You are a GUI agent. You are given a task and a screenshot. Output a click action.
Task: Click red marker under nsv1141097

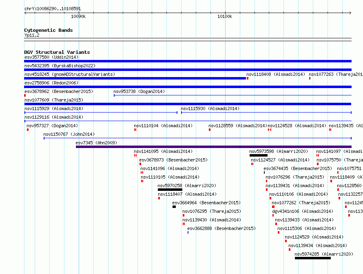(318, 155)
